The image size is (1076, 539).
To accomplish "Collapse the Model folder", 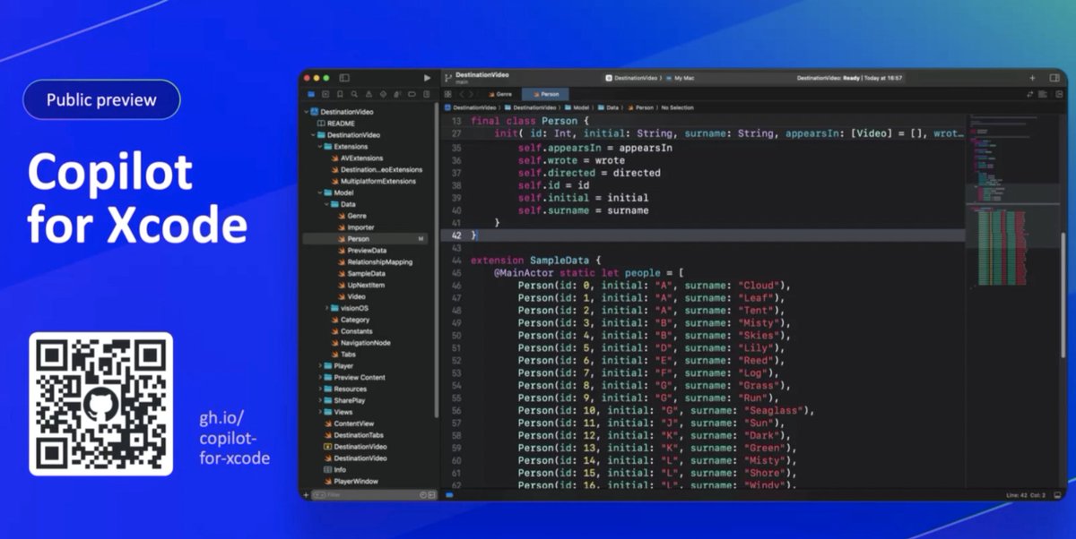I will click(x=318, y=192).
